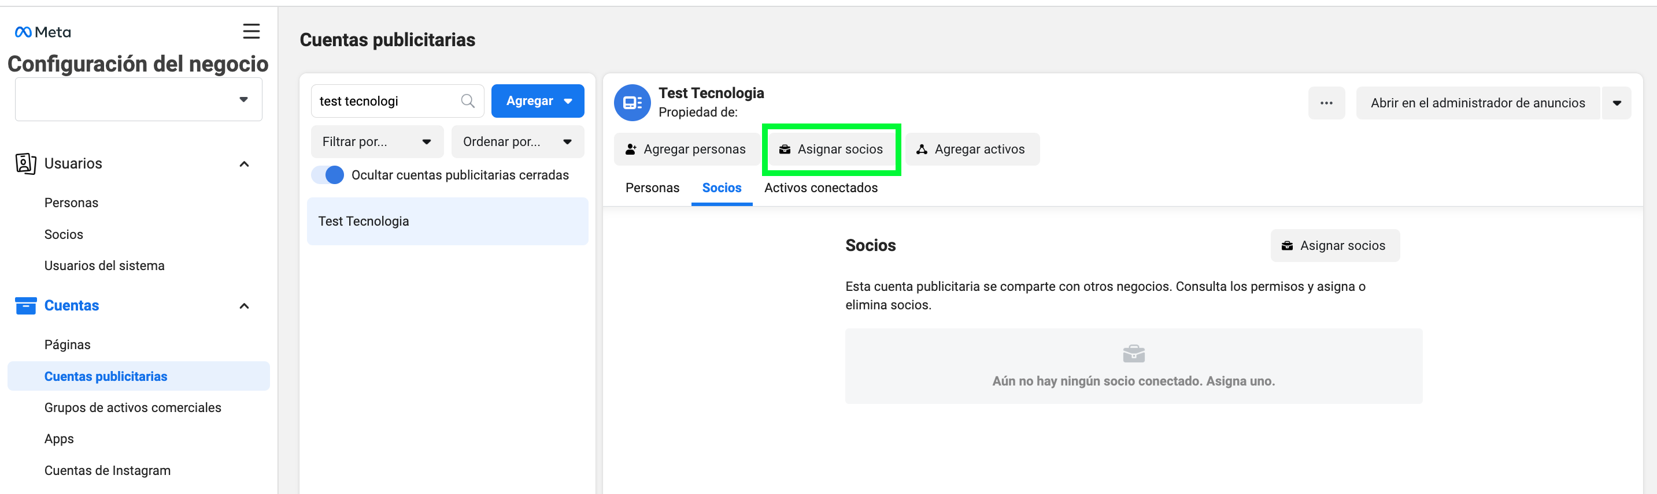
Task: Go to Socios in sidebar
Action: click(63, 234)
